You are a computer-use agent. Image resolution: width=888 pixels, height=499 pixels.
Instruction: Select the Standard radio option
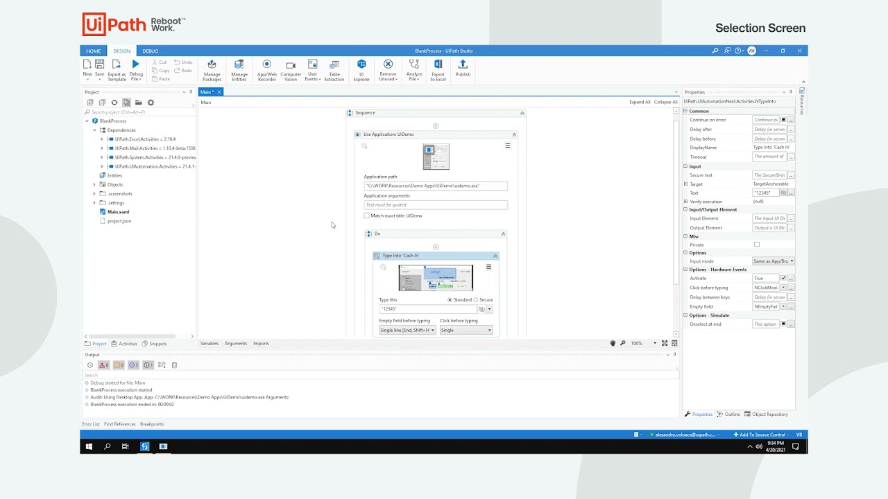coord(450,300)
